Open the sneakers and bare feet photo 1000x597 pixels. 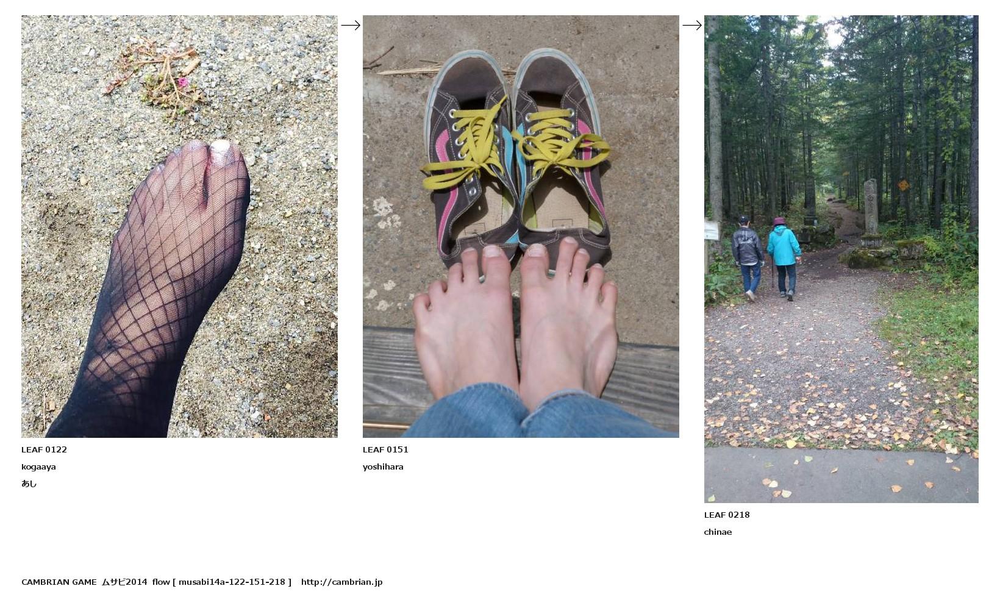coord(521,226)
